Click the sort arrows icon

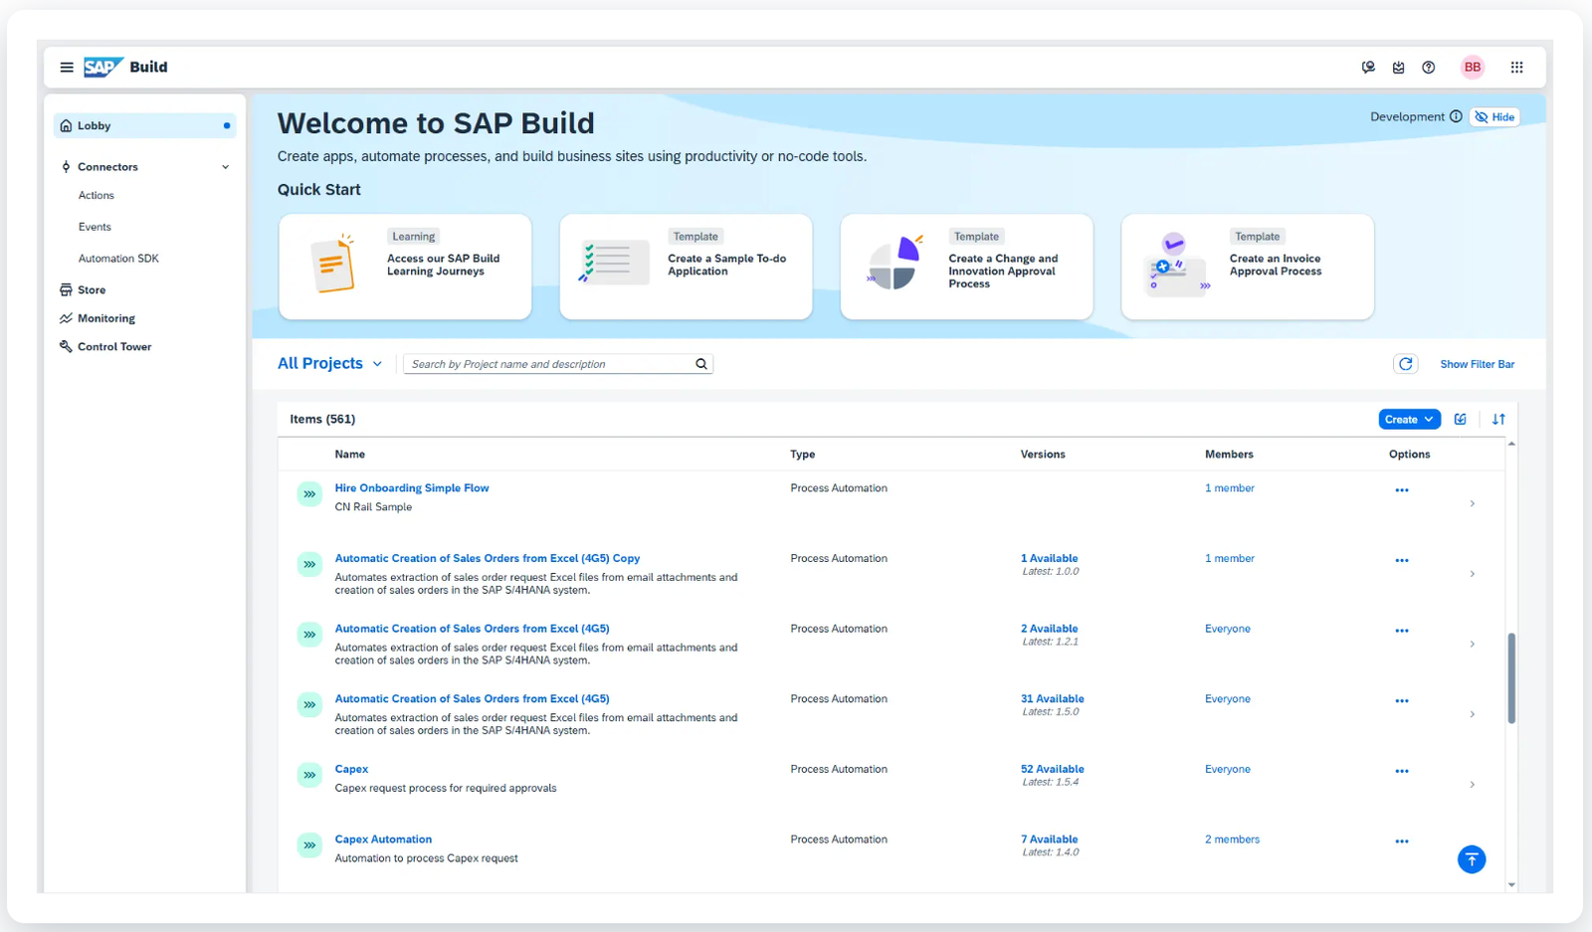point(1498,419)
